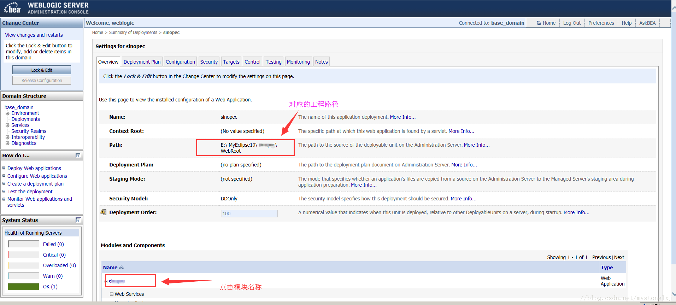Click the Failed health bar
This screenshot has height=305, width=676.
click(x=23, y=244)
